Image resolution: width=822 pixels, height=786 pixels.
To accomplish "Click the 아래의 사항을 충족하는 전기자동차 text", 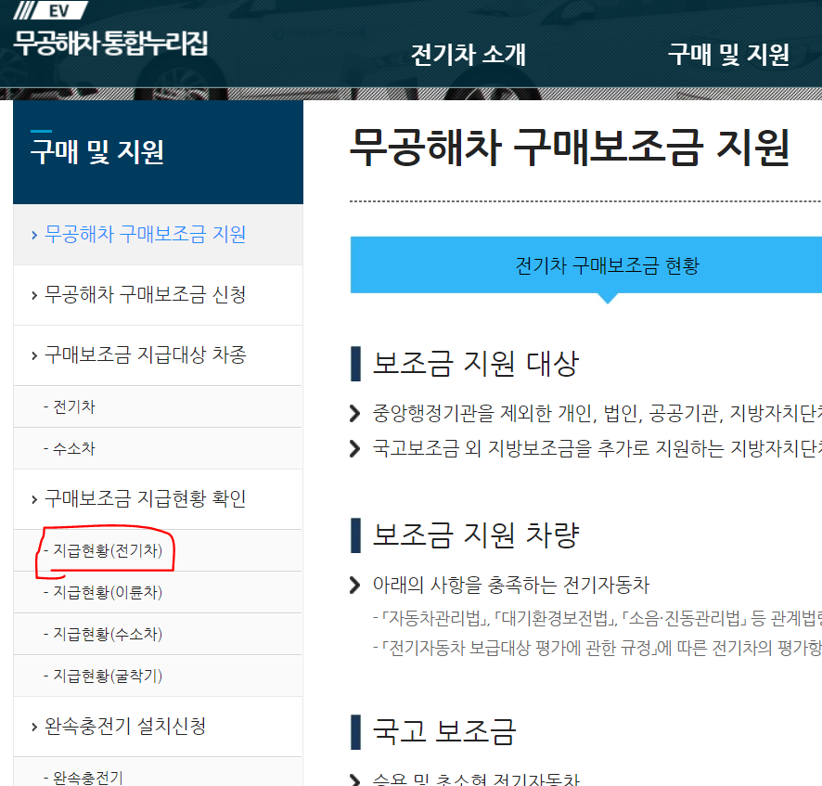I will [x=510, y=585].
